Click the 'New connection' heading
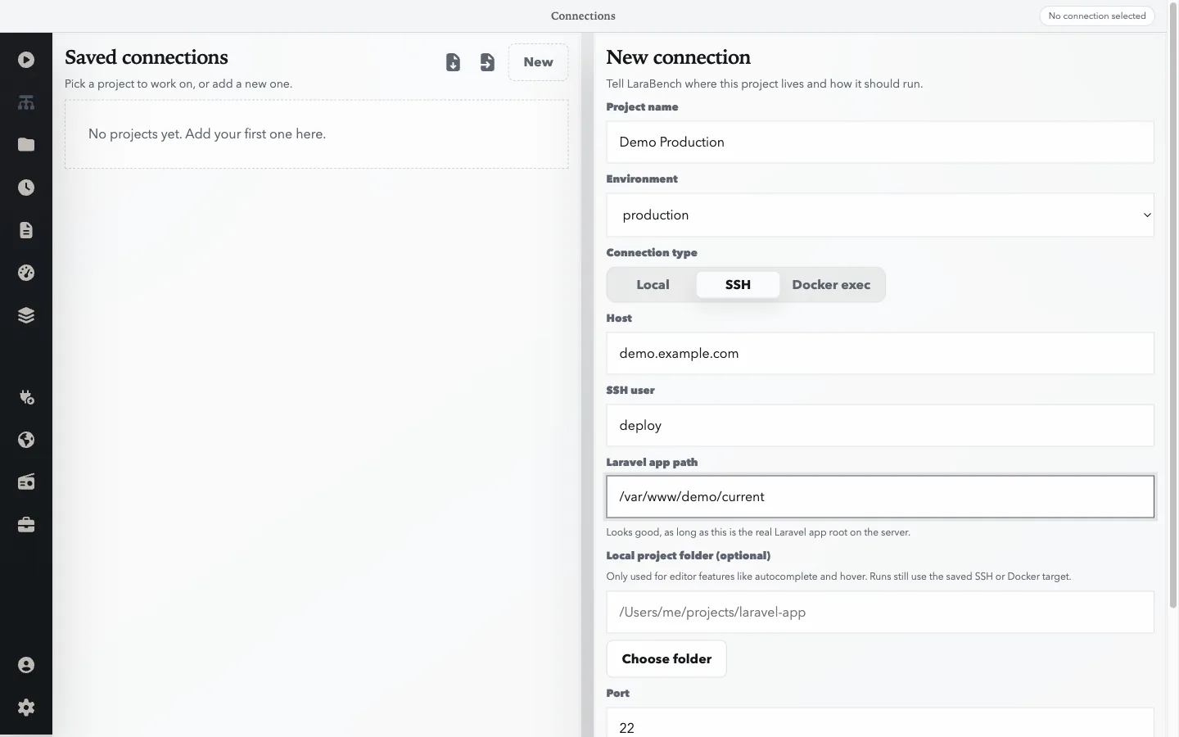Image resolution: width=1179 pixels, height=737 pixels. point(678,57)
